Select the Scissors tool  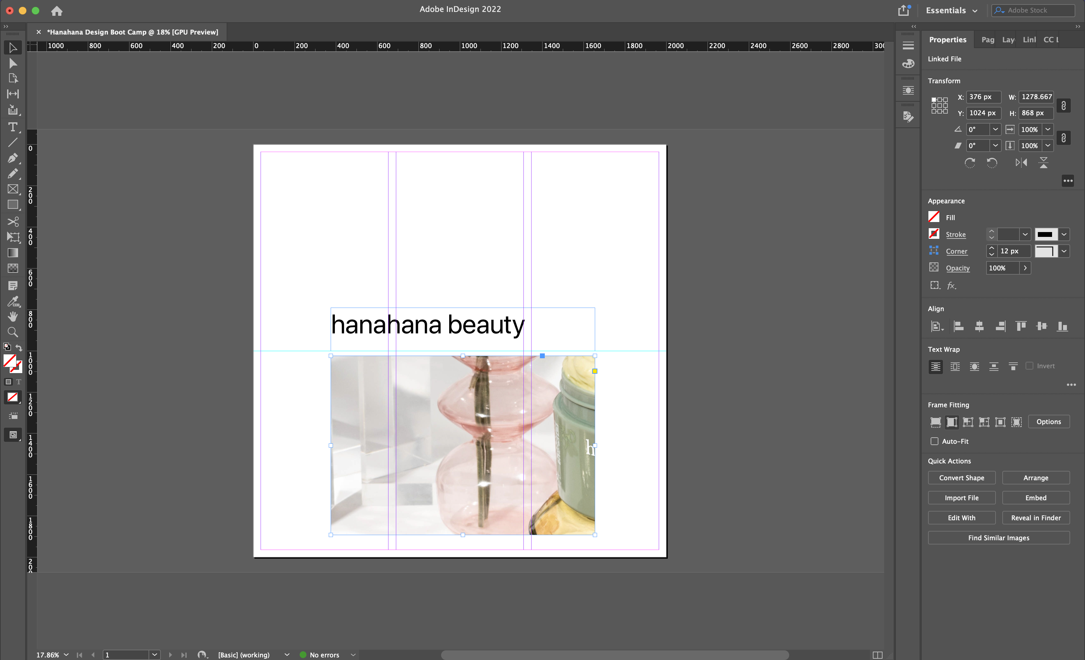point(13,221)
